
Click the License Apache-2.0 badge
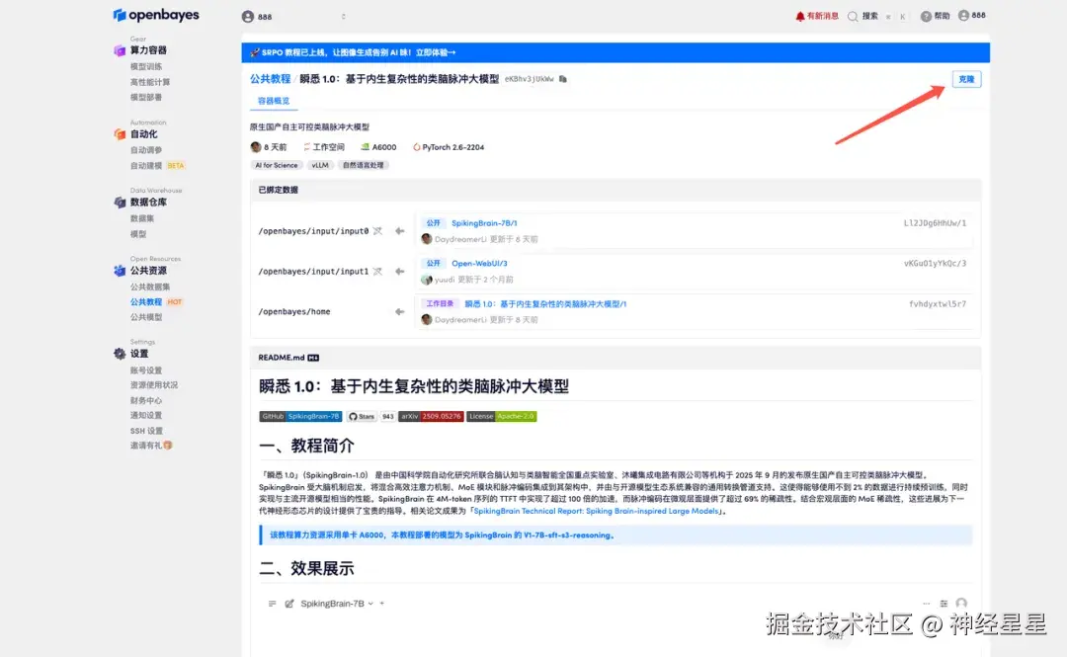click(502, 416)
